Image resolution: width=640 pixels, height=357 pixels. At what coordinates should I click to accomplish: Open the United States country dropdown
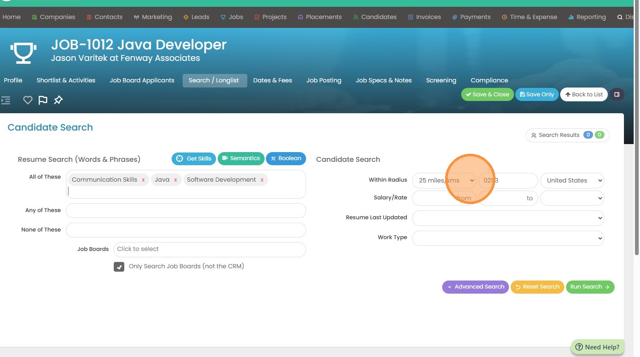point(572,180)
